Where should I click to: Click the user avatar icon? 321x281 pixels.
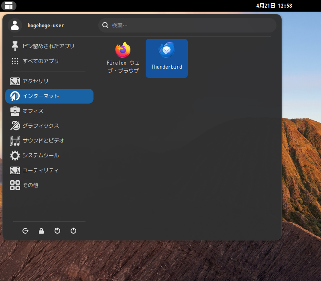15,25
